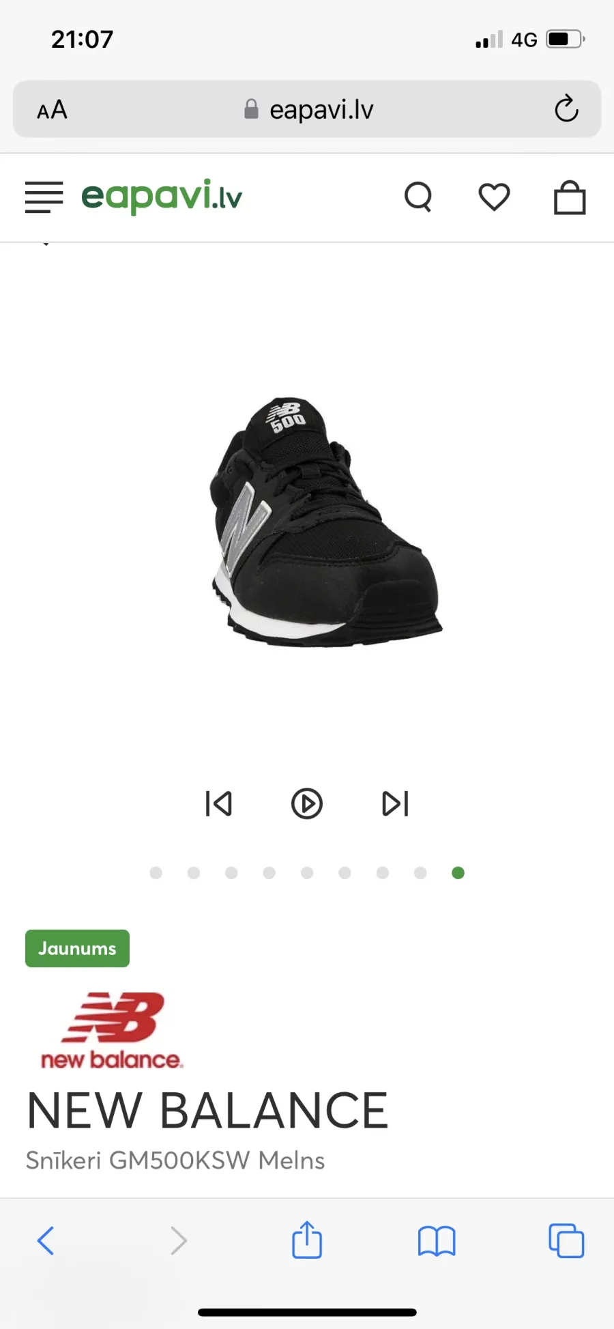Click the eapavi.lv site logo
Screen dimensions: 614x1329
(x=162, y=197)
